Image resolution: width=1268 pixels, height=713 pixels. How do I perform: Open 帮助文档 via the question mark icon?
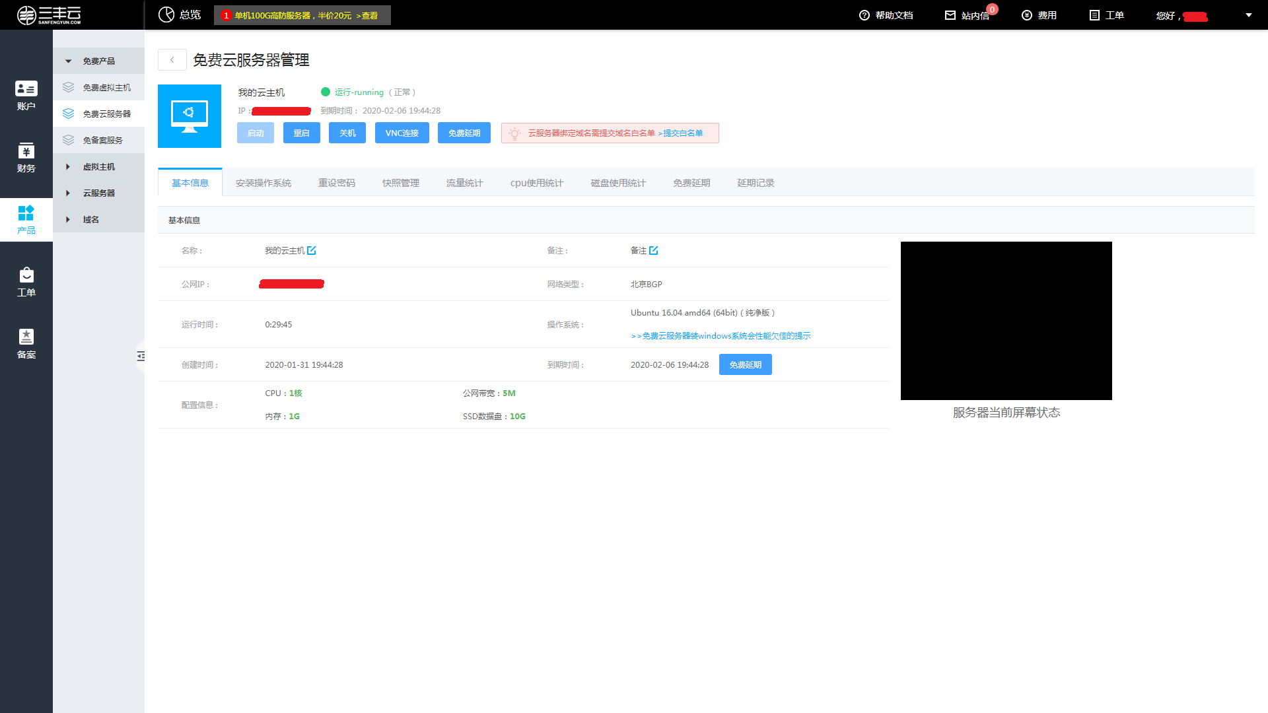click(864, 15)
